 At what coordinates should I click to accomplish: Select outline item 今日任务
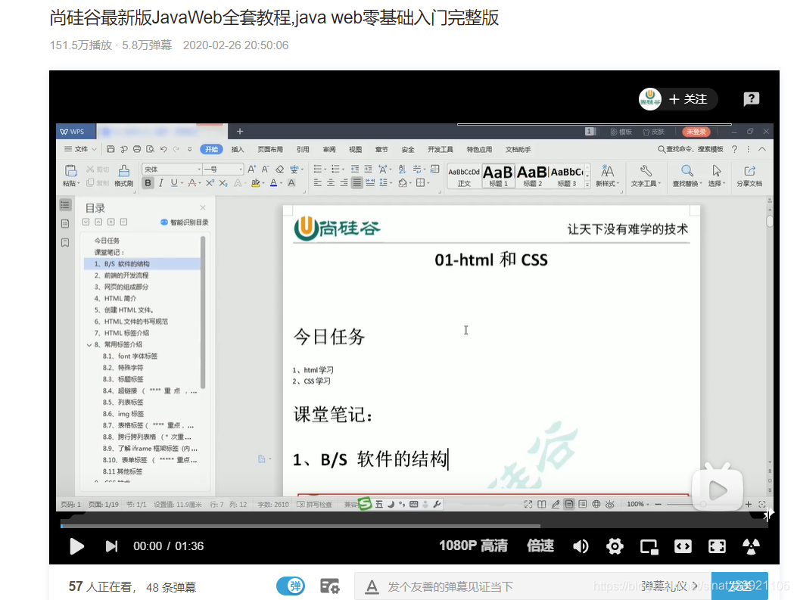click(x=107, y=241)
